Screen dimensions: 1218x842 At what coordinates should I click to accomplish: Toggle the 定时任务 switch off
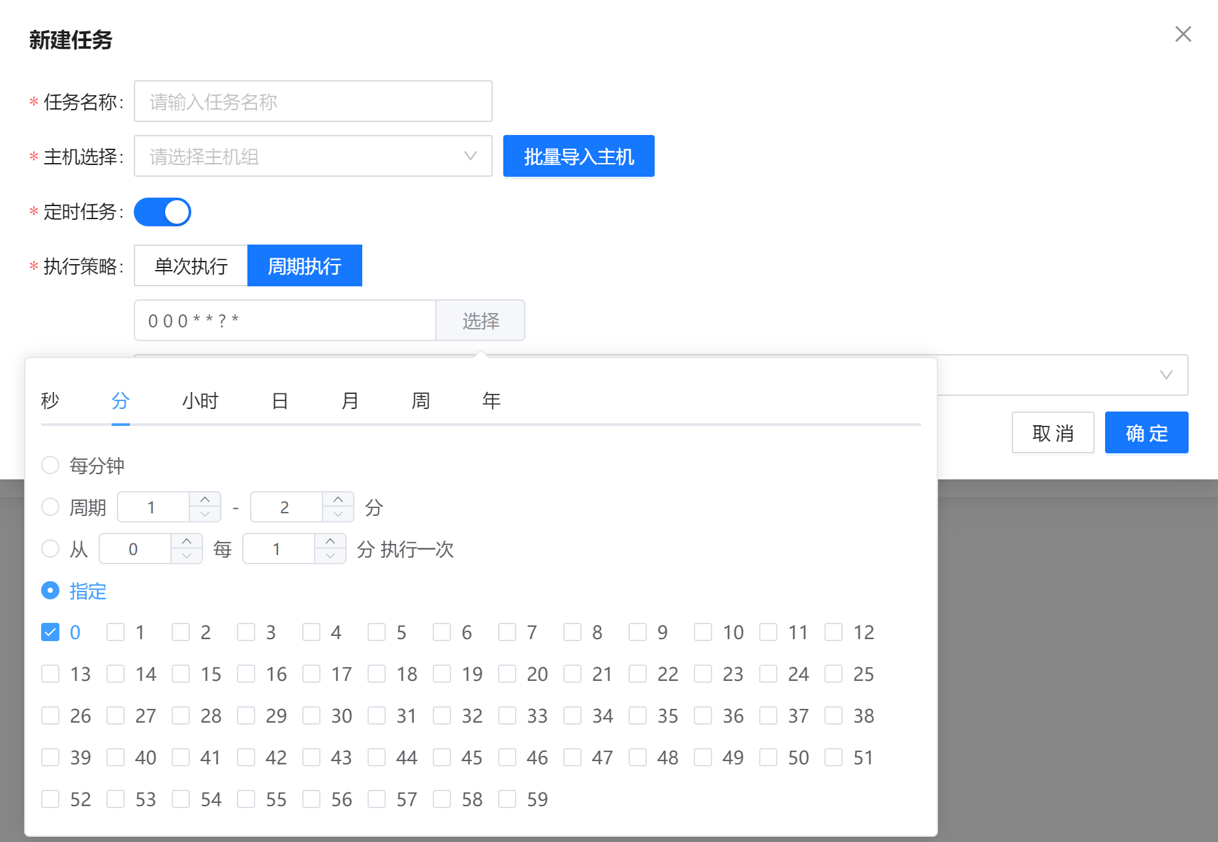click(x=163, y=212)
